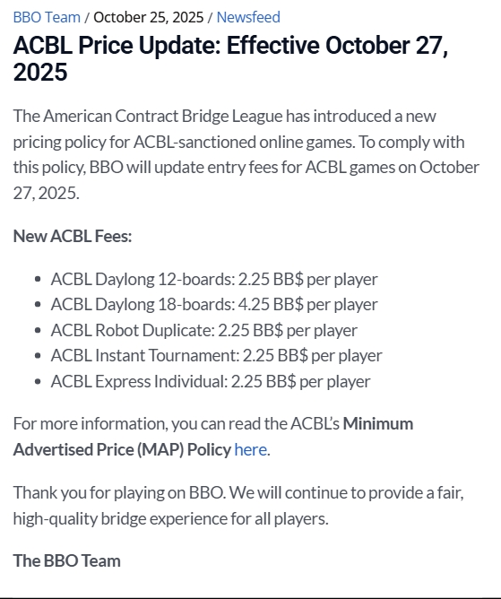Click the October 25, 2025 post date
This screenshot has width=501, height=599.
point(149,17)
